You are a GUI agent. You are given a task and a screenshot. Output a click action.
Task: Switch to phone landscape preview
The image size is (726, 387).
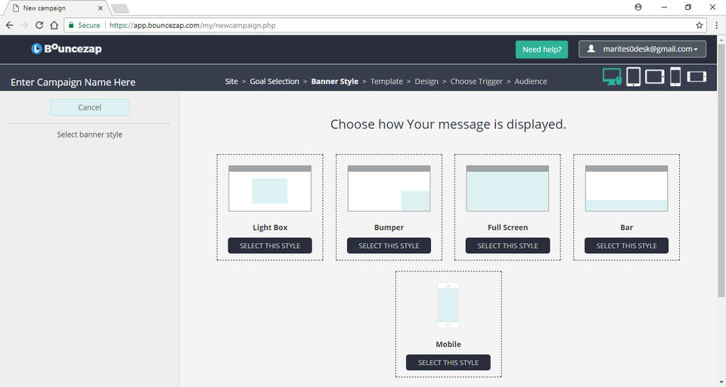(696, 76)
